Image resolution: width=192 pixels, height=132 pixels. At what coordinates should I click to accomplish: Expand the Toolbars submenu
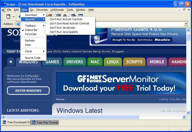coord(33,26)
